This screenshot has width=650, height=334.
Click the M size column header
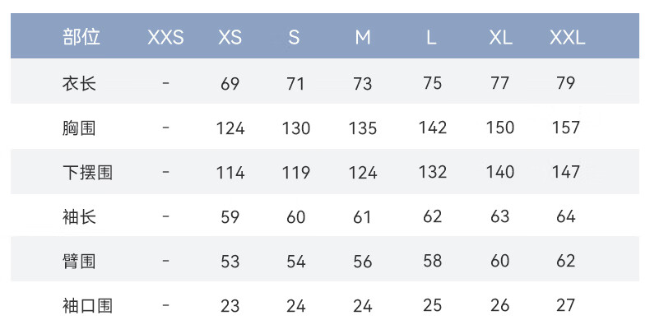363,38
